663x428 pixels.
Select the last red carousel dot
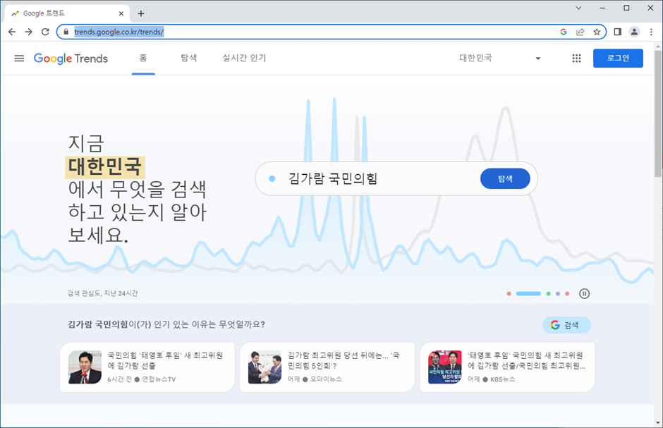pyautogui.click(x=568, y=293)
